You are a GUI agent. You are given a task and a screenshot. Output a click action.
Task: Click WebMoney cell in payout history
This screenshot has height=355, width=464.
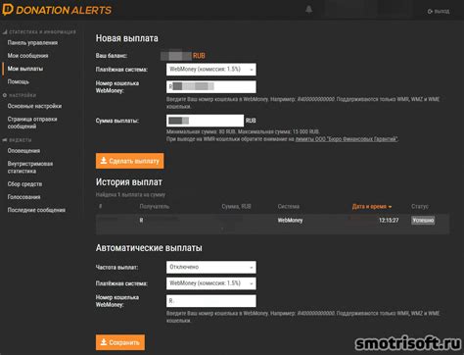tap(290, 221)
